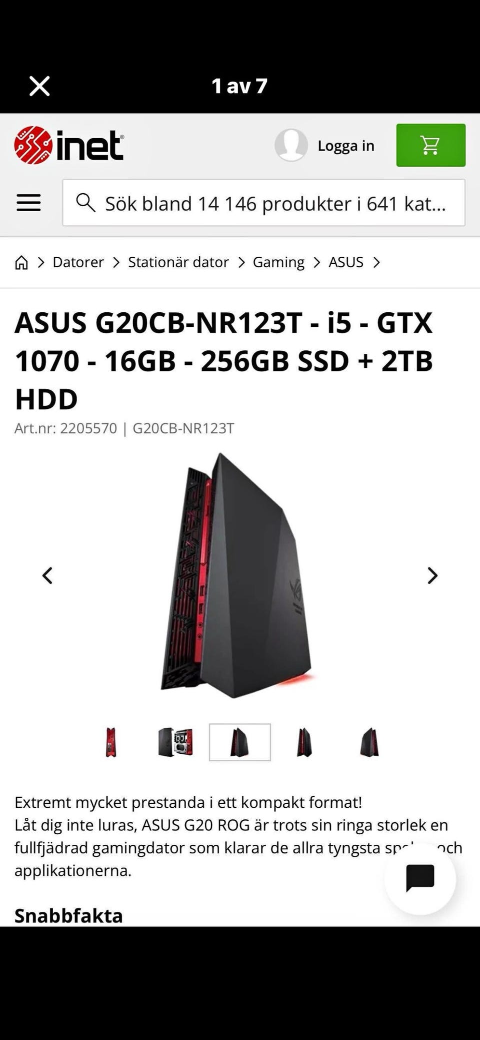
Task: Open the Datorer breadcrumb
Action: pos(78,262)
